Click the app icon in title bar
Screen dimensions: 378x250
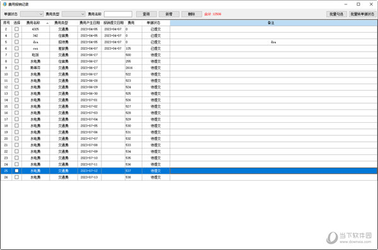pyautogui.click(x=4, y=4)
